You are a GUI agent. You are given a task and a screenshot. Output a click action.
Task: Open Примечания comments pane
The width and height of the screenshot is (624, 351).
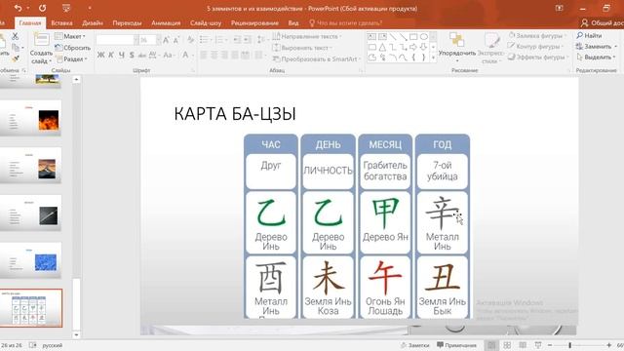(x=456, y=345)
